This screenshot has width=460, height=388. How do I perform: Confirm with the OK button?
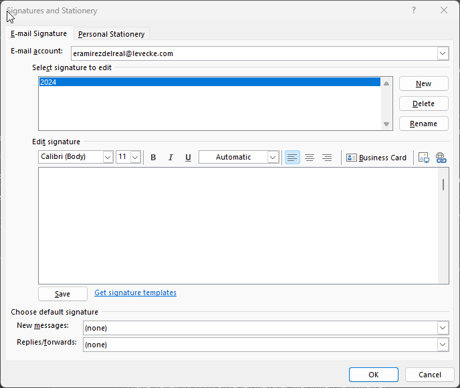[x=374, y=375]
